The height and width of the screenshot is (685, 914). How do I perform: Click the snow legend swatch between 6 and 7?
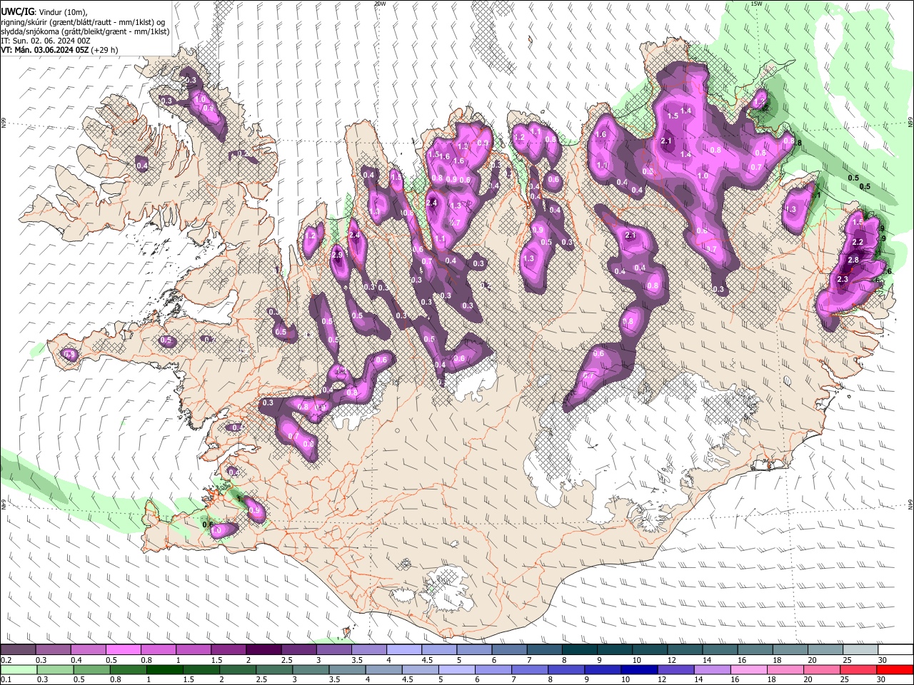pos(509,650)
